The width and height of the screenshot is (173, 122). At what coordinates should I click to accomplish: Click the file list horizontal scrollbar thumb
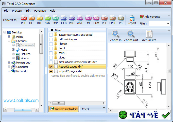pos(59,103)
